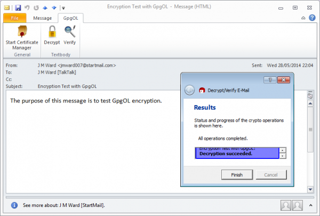Click the red Kleopatra icon in dialog header
This screenshot has width=320, height=216.
(x=202, y=90)
